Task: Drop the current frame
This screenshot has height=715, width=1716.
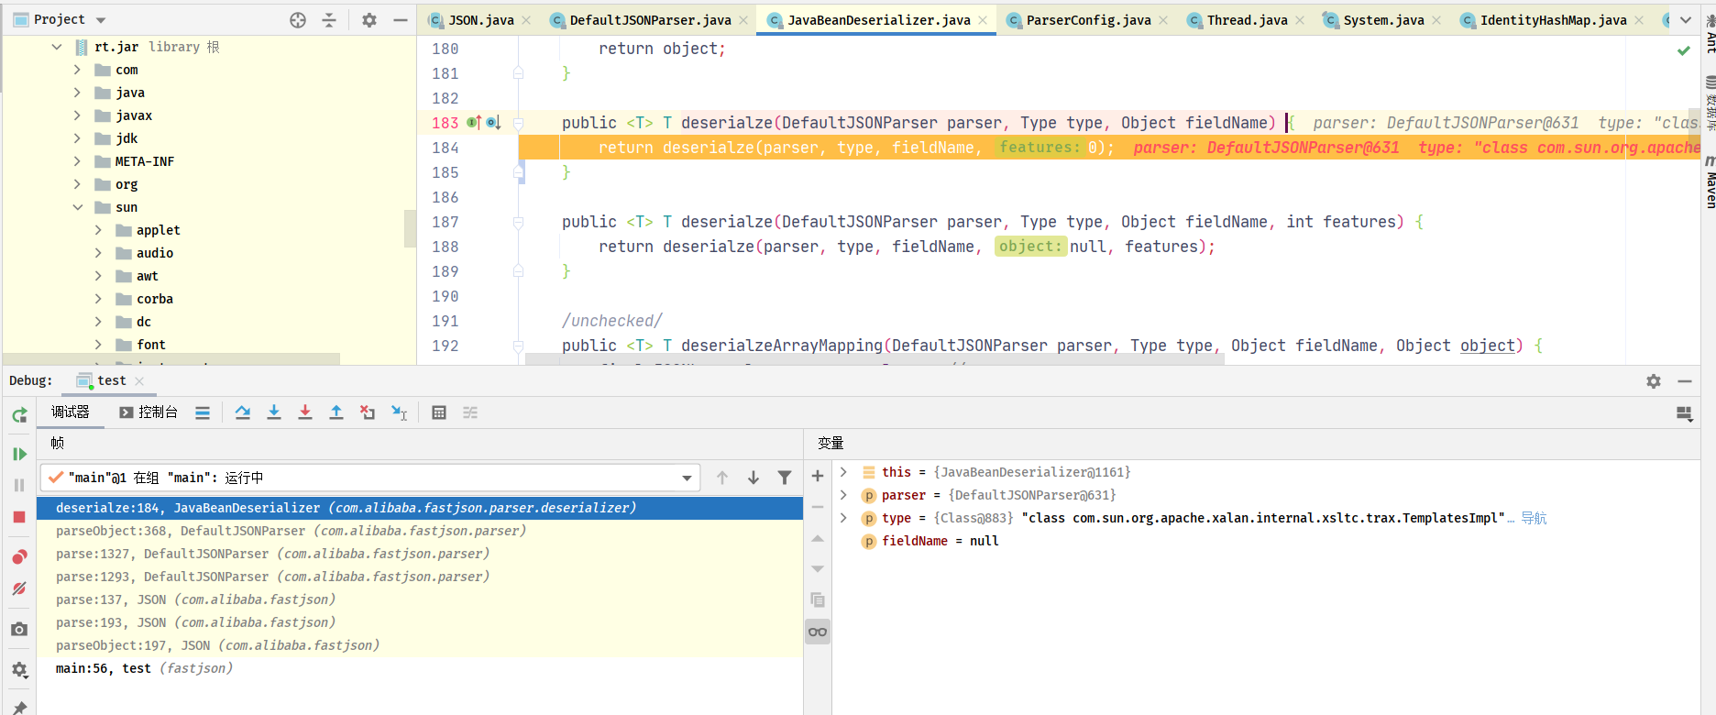Action: 368,412
